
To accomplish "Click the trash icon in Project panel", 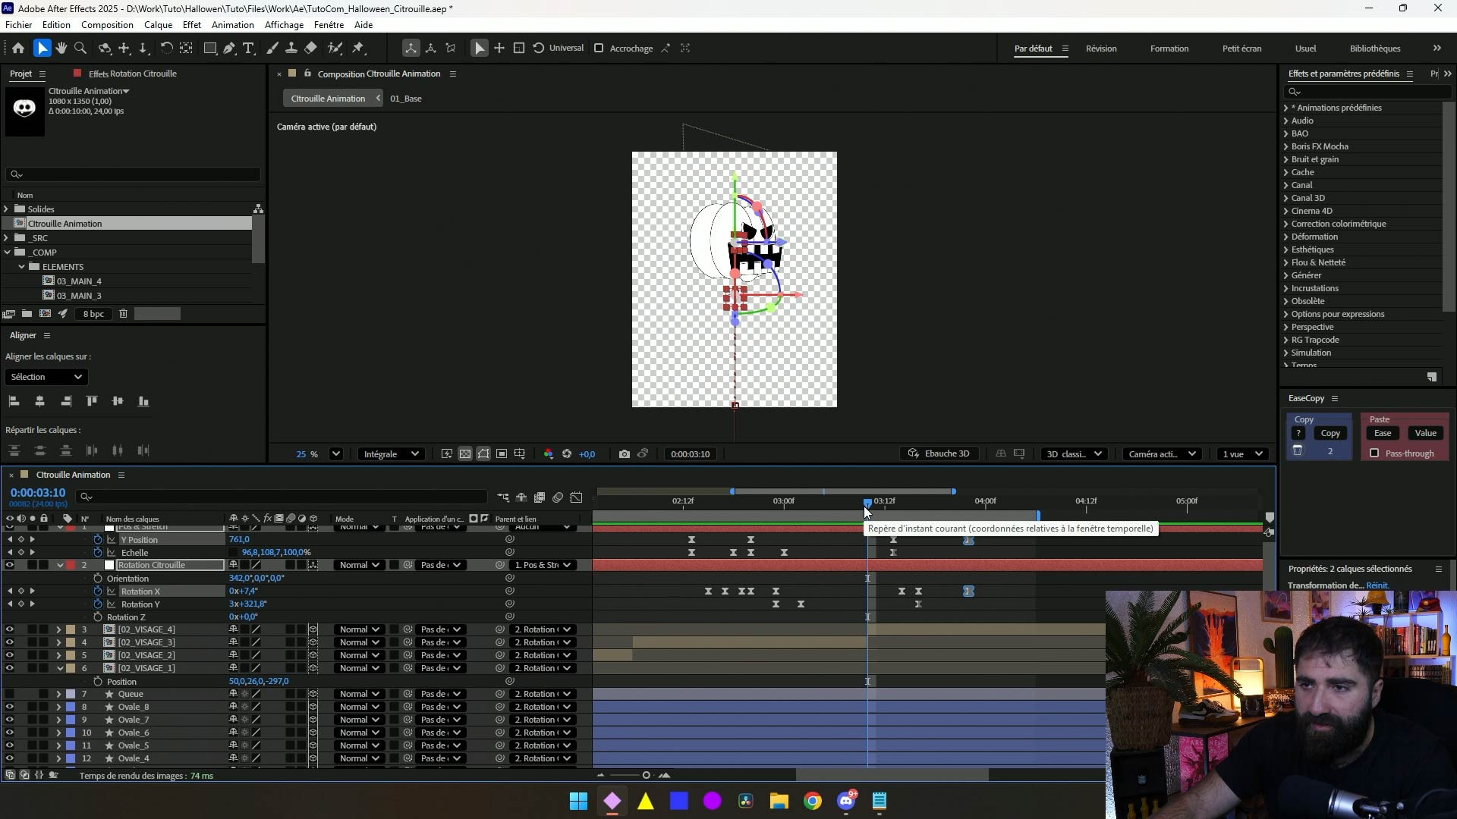I will click(x=123, y=313).
